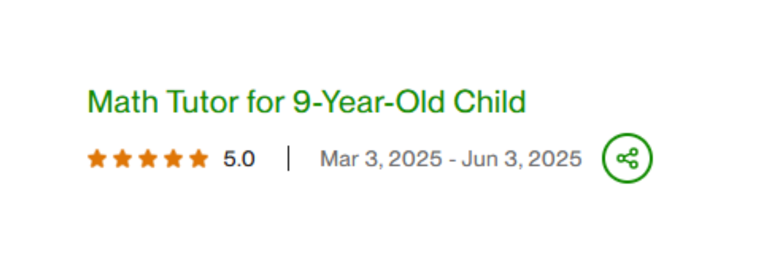Click the dash between the two dates
The image size is (782, 274).
point(452,159)
